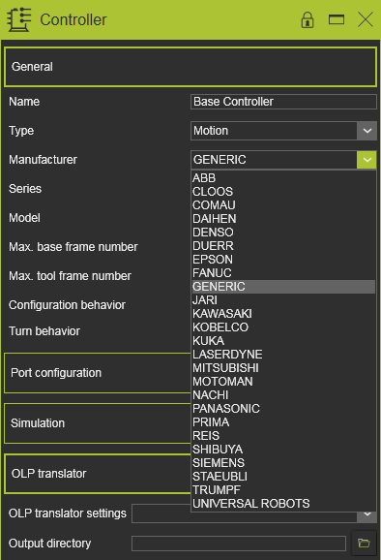This screenshot has width=381, height=560.
Task: Maximize the Controller panel
Action: (337, 19)
